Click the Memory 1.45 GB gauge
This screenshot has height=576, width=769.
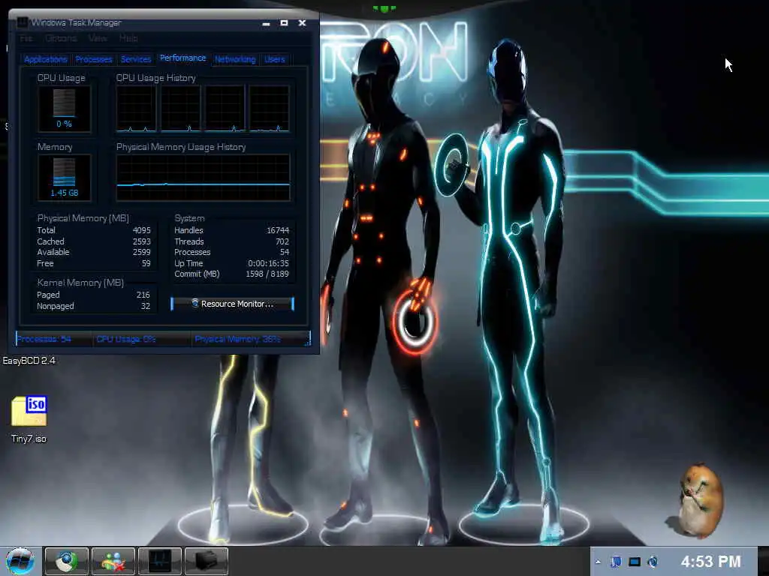65,178
